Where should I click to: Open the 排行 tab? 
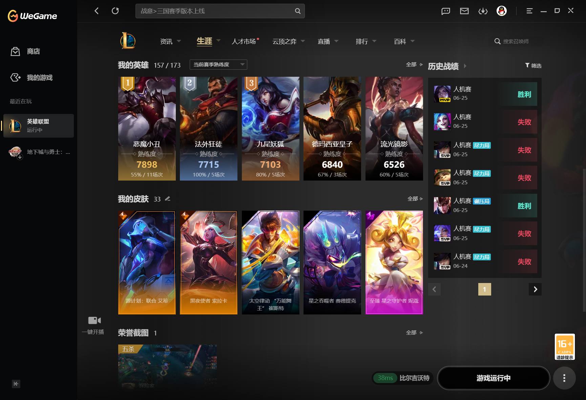(362, 41)
